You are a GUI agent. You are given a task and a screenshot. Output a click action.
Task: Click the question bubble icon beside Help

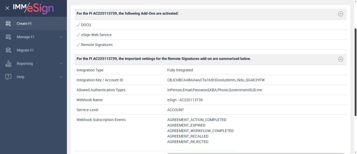[8, 77]
